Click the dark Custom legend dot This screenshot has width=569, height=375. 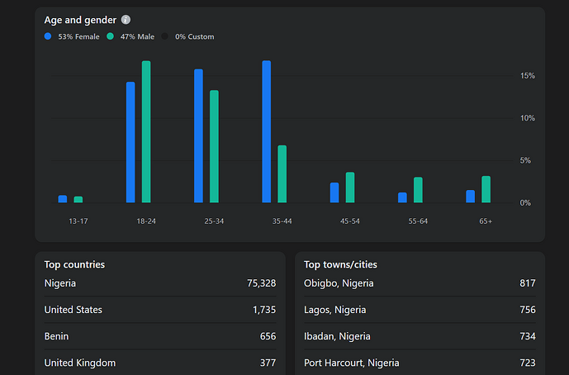click(x=165, y=36)
